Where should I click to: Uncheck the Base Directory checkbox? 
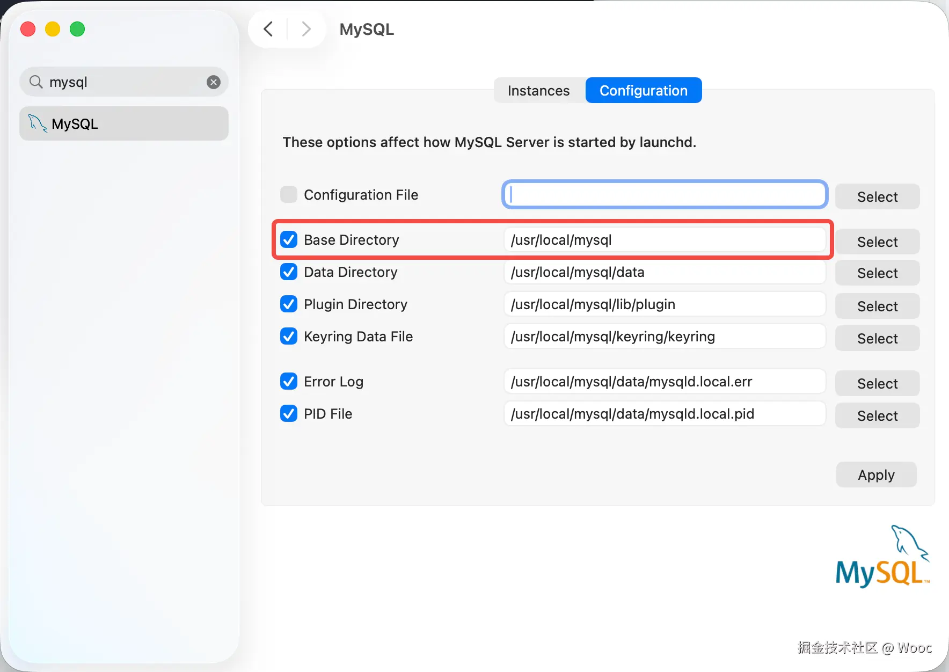pos(289,239)
